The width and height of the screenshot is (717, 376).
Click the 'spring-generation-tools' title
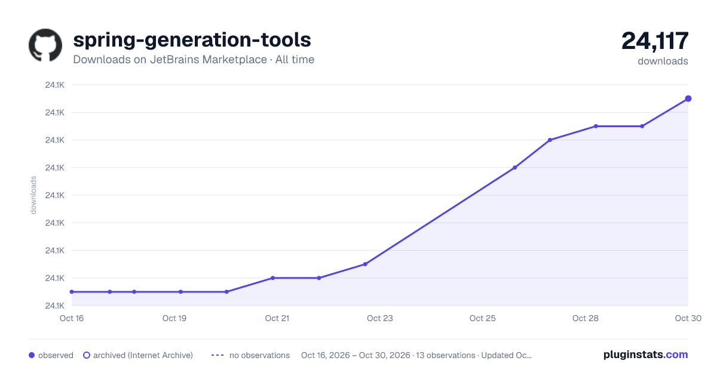(192, 39)
